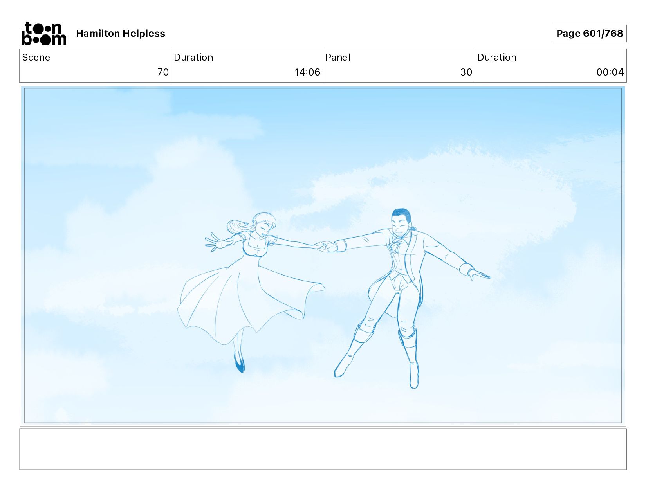Click the scene duration value "14:06"
The width and height of the screenshot is (646, 499).
[307, 72]
